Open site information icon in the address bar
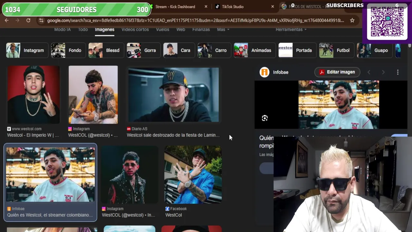 [41, 20]
